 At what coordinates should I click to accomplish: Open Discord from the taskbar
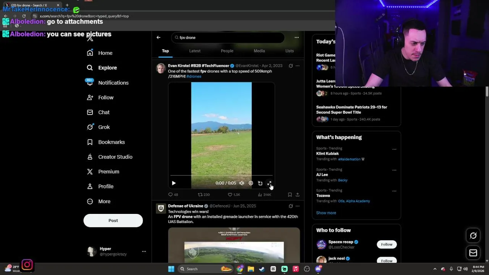(x=318, y=269)
